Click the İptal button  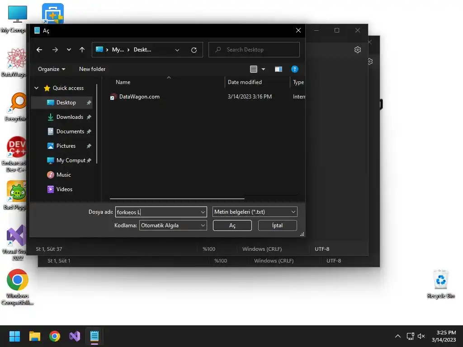pos(277,225)
